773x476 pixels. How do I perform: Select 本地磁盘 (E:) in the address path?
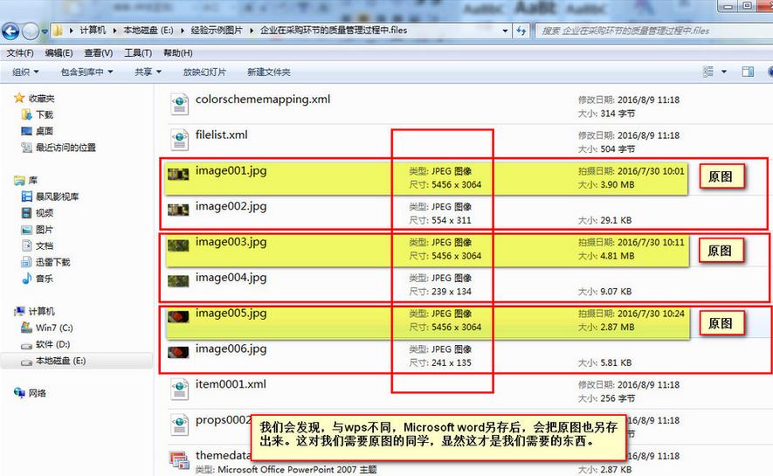(148, 31)
